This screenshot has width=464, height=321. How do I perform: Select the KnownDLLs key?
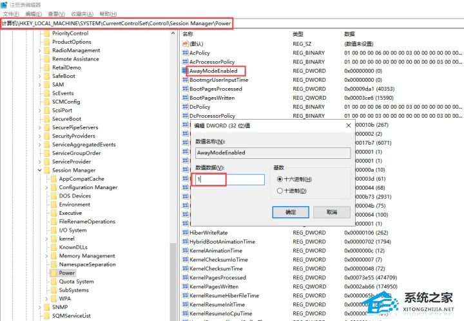pyautogui.click(x=73, y=247)
